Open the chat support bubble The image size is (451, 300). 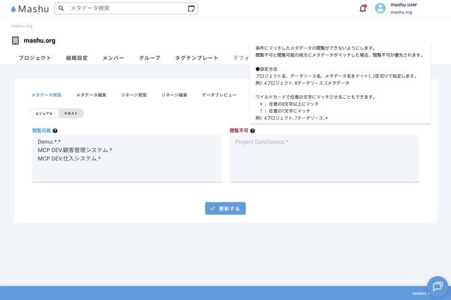click(x=438, y=287)
